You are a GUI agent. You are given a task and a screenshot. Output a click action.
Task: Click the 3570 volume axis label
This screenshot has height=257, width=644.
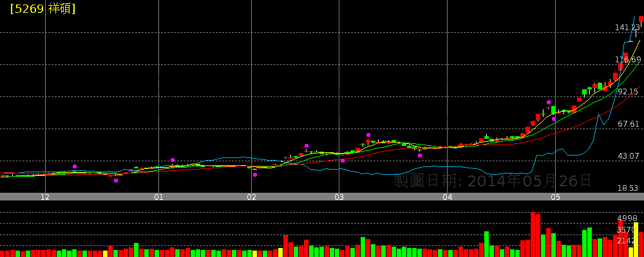627,229
